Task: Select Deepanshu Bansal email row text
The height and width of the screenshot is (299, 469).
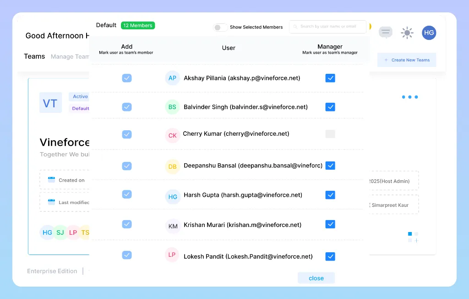Action: tap(253, 166)
